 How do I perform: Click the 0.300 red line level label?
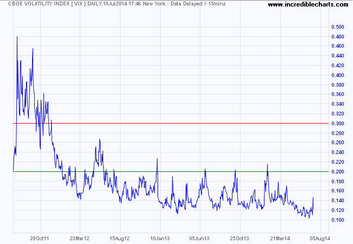point(338,123)
